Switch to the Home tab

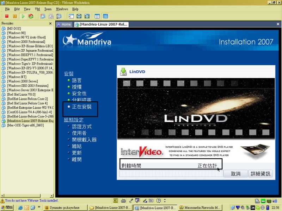click(64, 24)
